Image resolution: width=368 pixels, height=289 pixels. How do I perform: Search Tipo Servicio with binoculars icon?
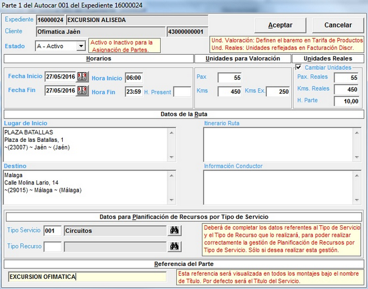pyautogui.click(x=174, y=231)
